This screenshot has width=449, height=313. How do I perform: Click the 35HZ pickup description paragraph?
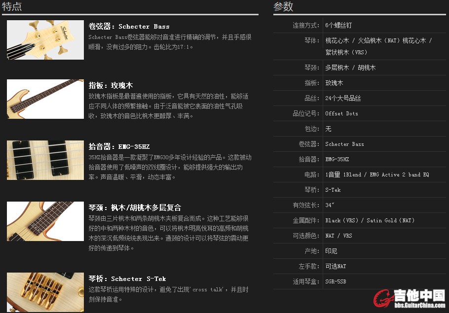coord(170,168)
